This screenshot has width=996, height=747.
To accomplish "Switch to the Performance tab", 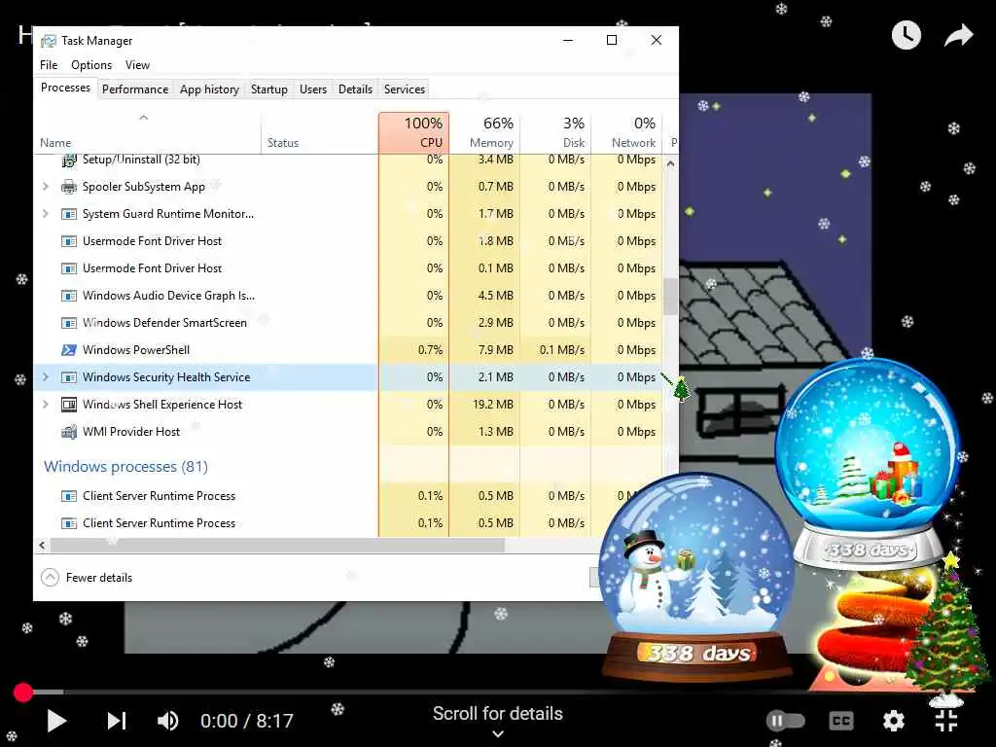I will [135, 89].
